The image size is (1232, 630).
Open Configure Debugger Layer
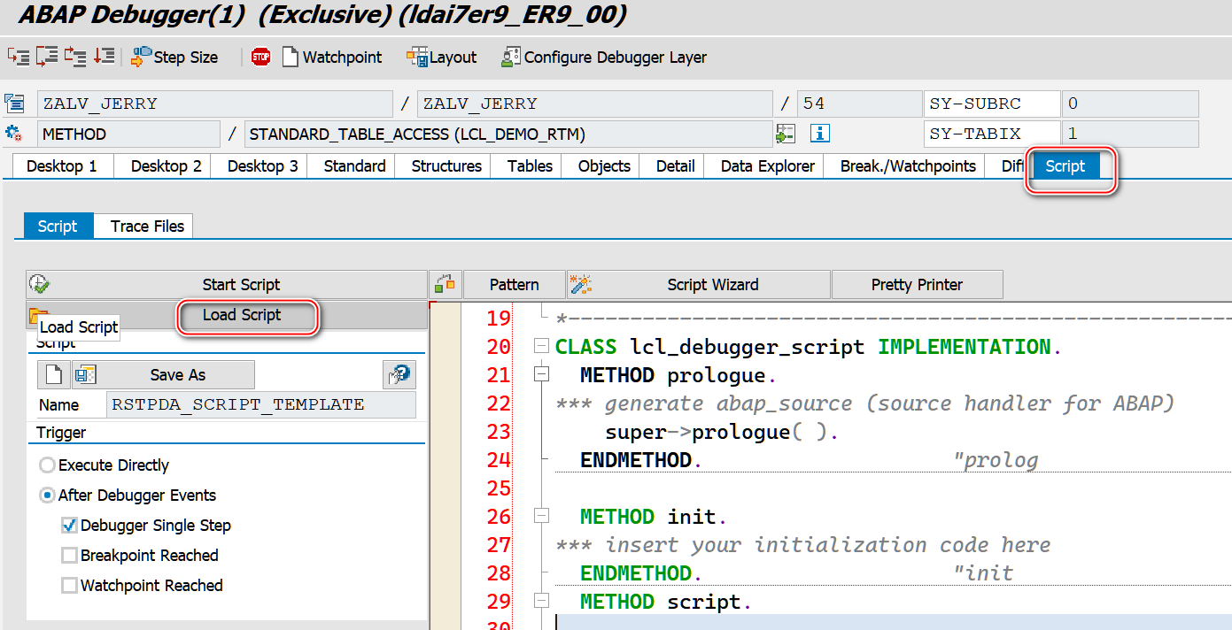[604, 58]
